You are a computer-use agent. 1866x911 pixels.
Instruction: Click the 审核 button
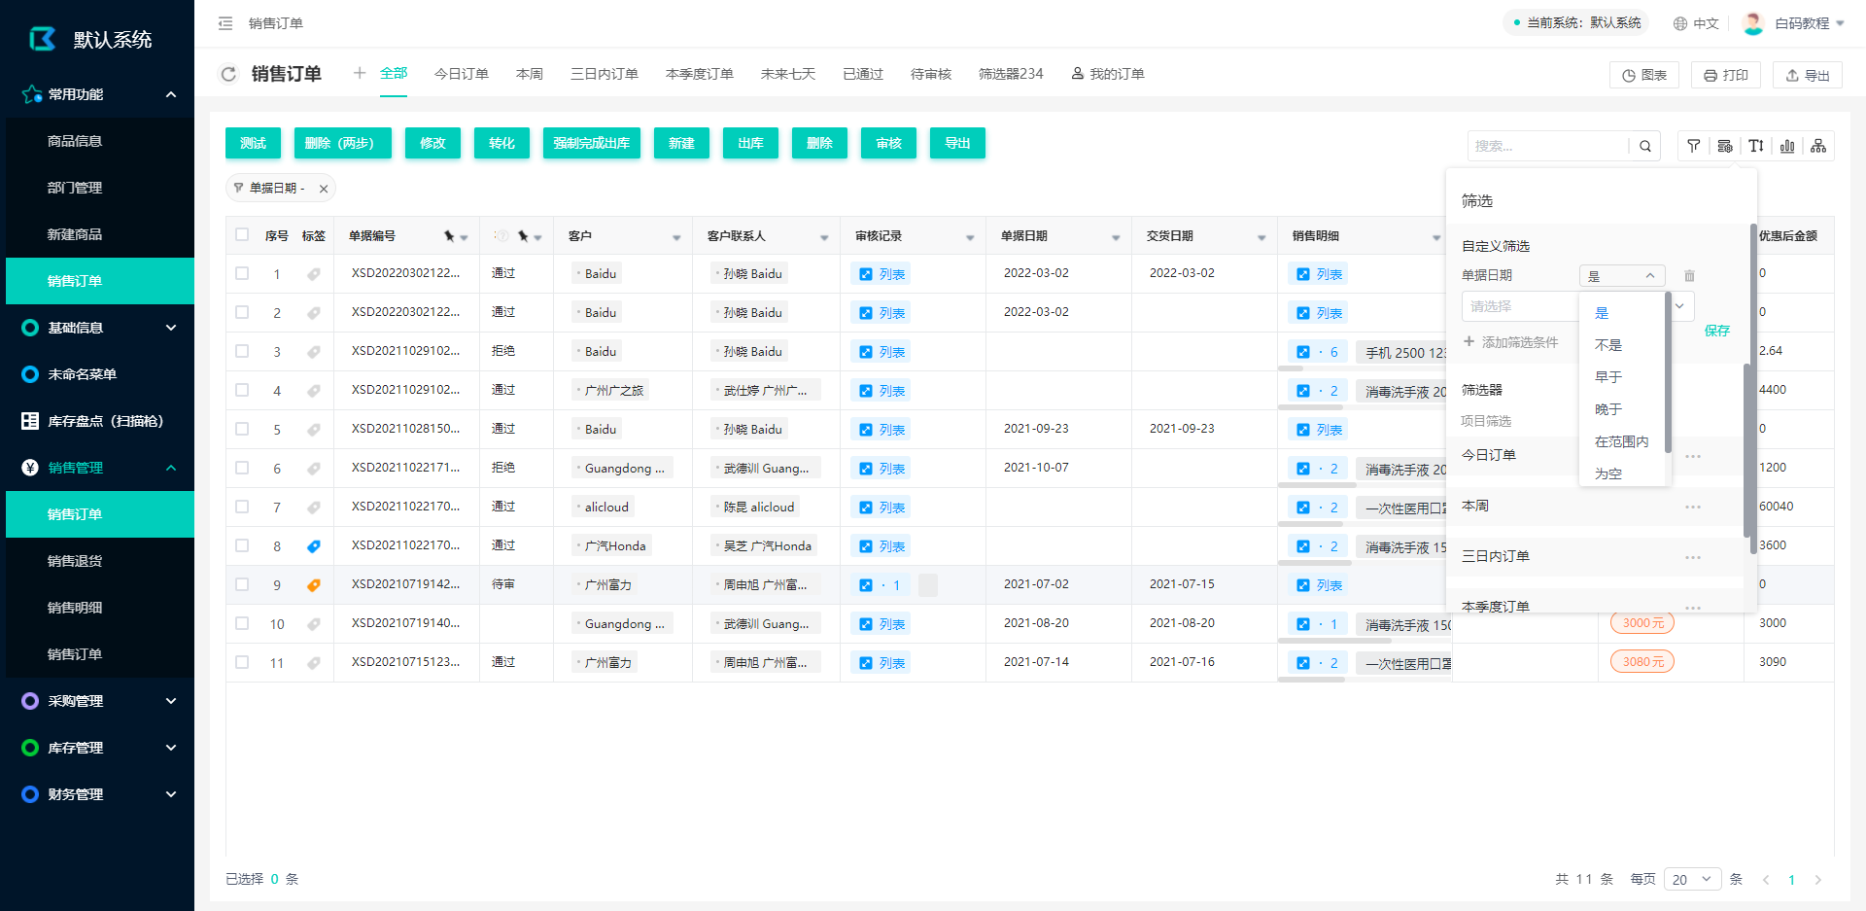[888, 143]
